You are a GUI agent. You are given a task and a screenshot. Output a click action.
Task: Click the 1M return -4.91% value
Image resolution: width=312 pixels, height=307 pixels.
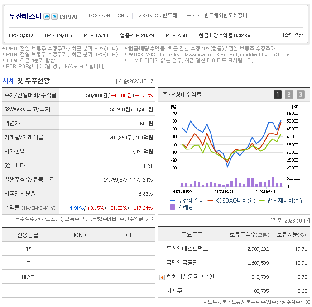click(x=76, y=208)
